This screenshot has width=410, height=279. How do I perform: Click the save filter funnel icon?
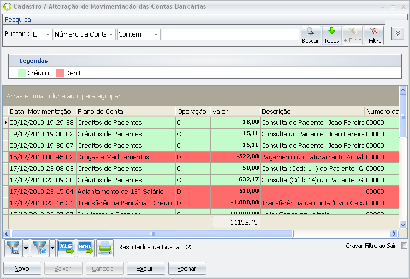(14, 248)
